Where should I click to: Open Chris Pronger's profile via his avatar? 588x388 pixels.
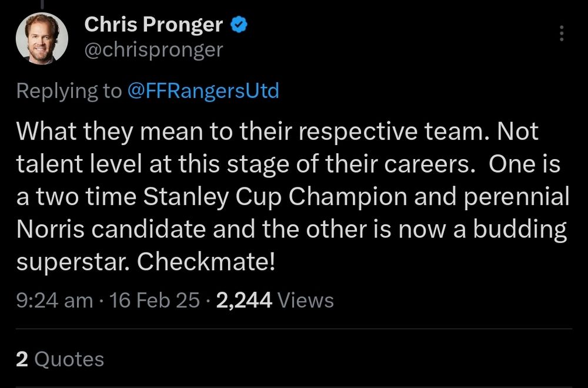[x=40, y=38]
